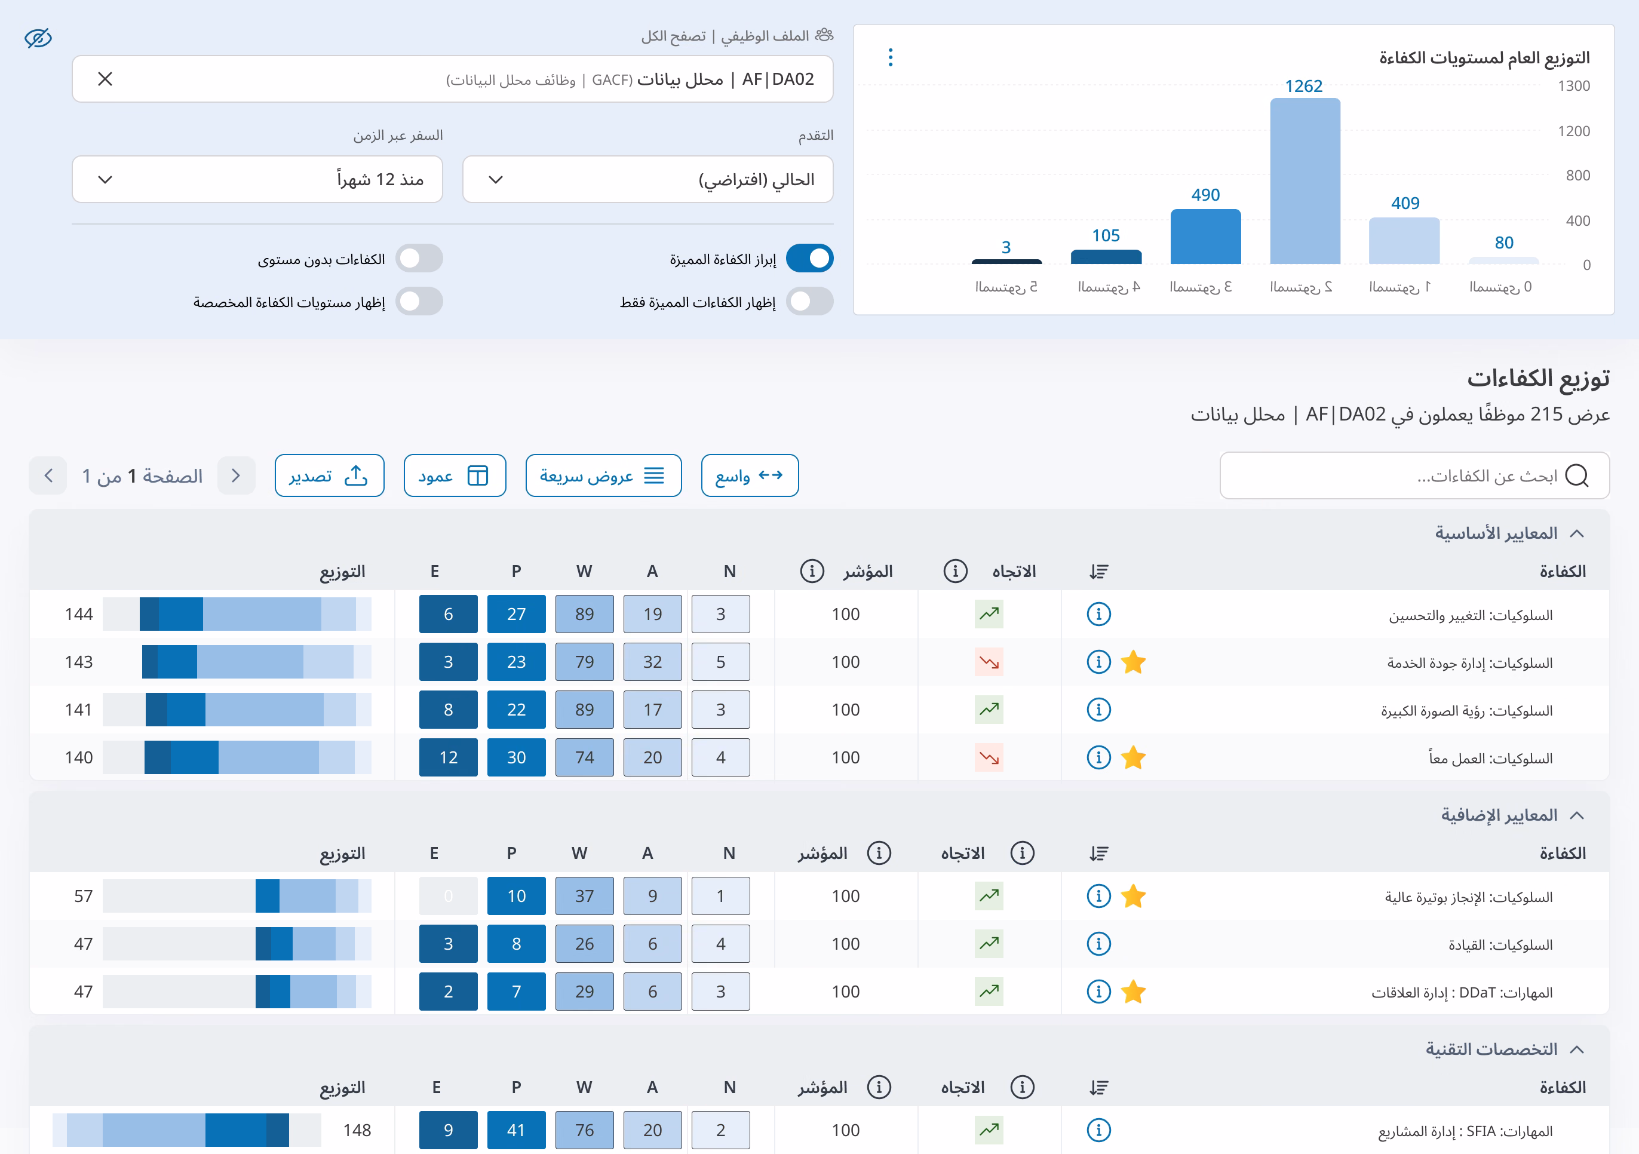
Task: Click E cell 12 in العمل معاً row
Action: coord(449,757)
